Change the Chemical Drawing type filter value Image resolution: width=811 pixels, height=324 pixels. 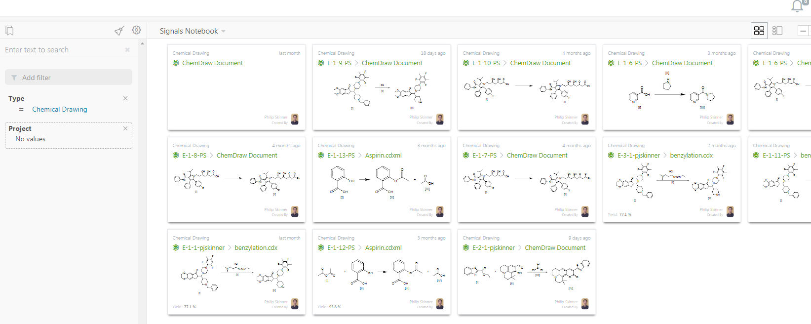(60, 109)
